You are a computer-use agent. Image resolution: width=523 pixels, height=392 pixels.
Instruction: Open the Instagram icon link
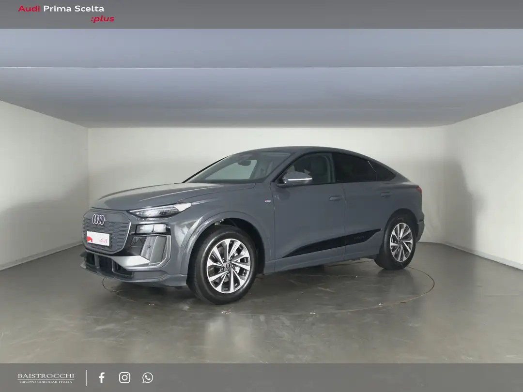[x=124, y=377]
